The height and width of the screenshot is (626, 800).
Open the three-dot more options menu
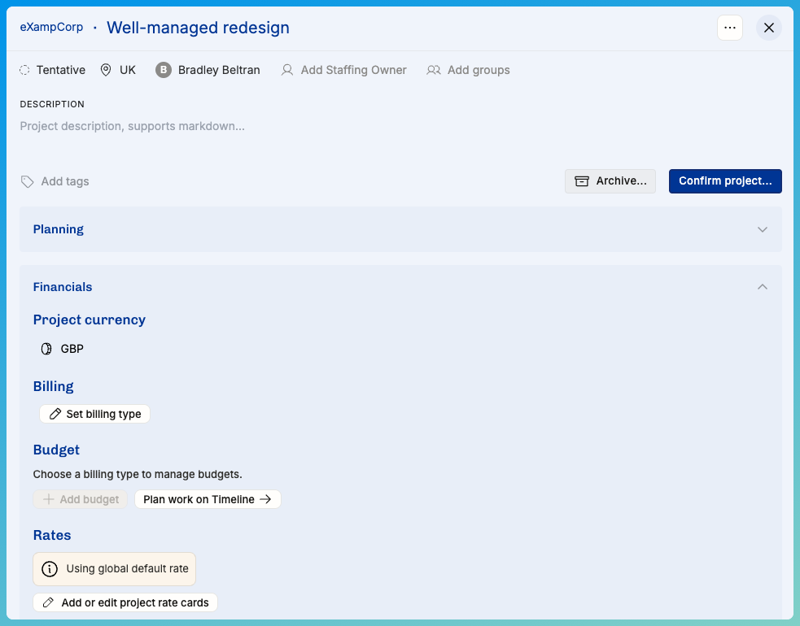(x=729, y=28)
